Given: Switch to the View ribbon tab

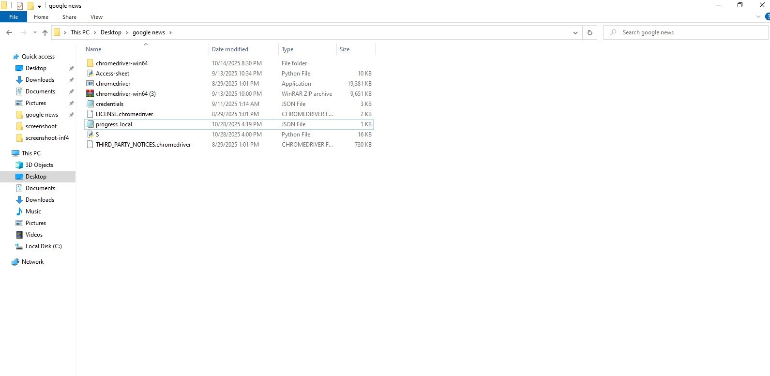Looking at the screenshot, I should [x=96, y=17].
